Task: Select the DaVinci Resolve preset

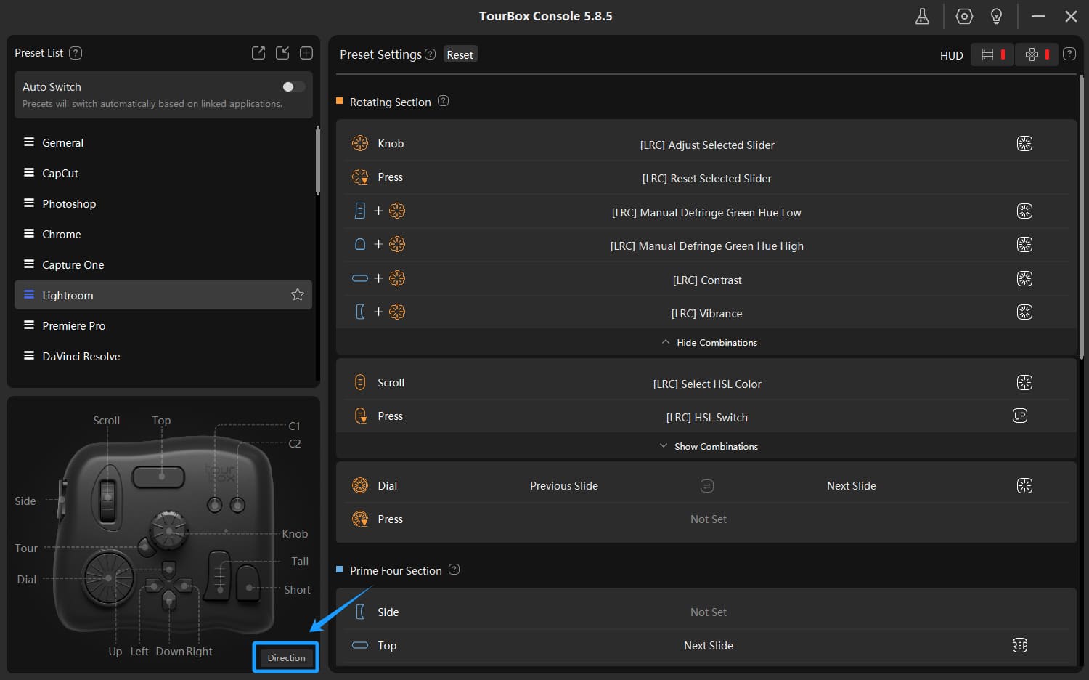Action: [163, 356]
